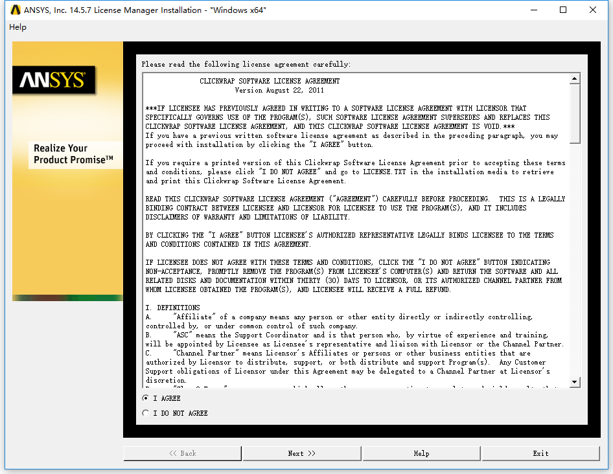The height and width of the screenshot is (474, 613).
Task: Click the ANSYS logo in the side banner
Action: 54,80
